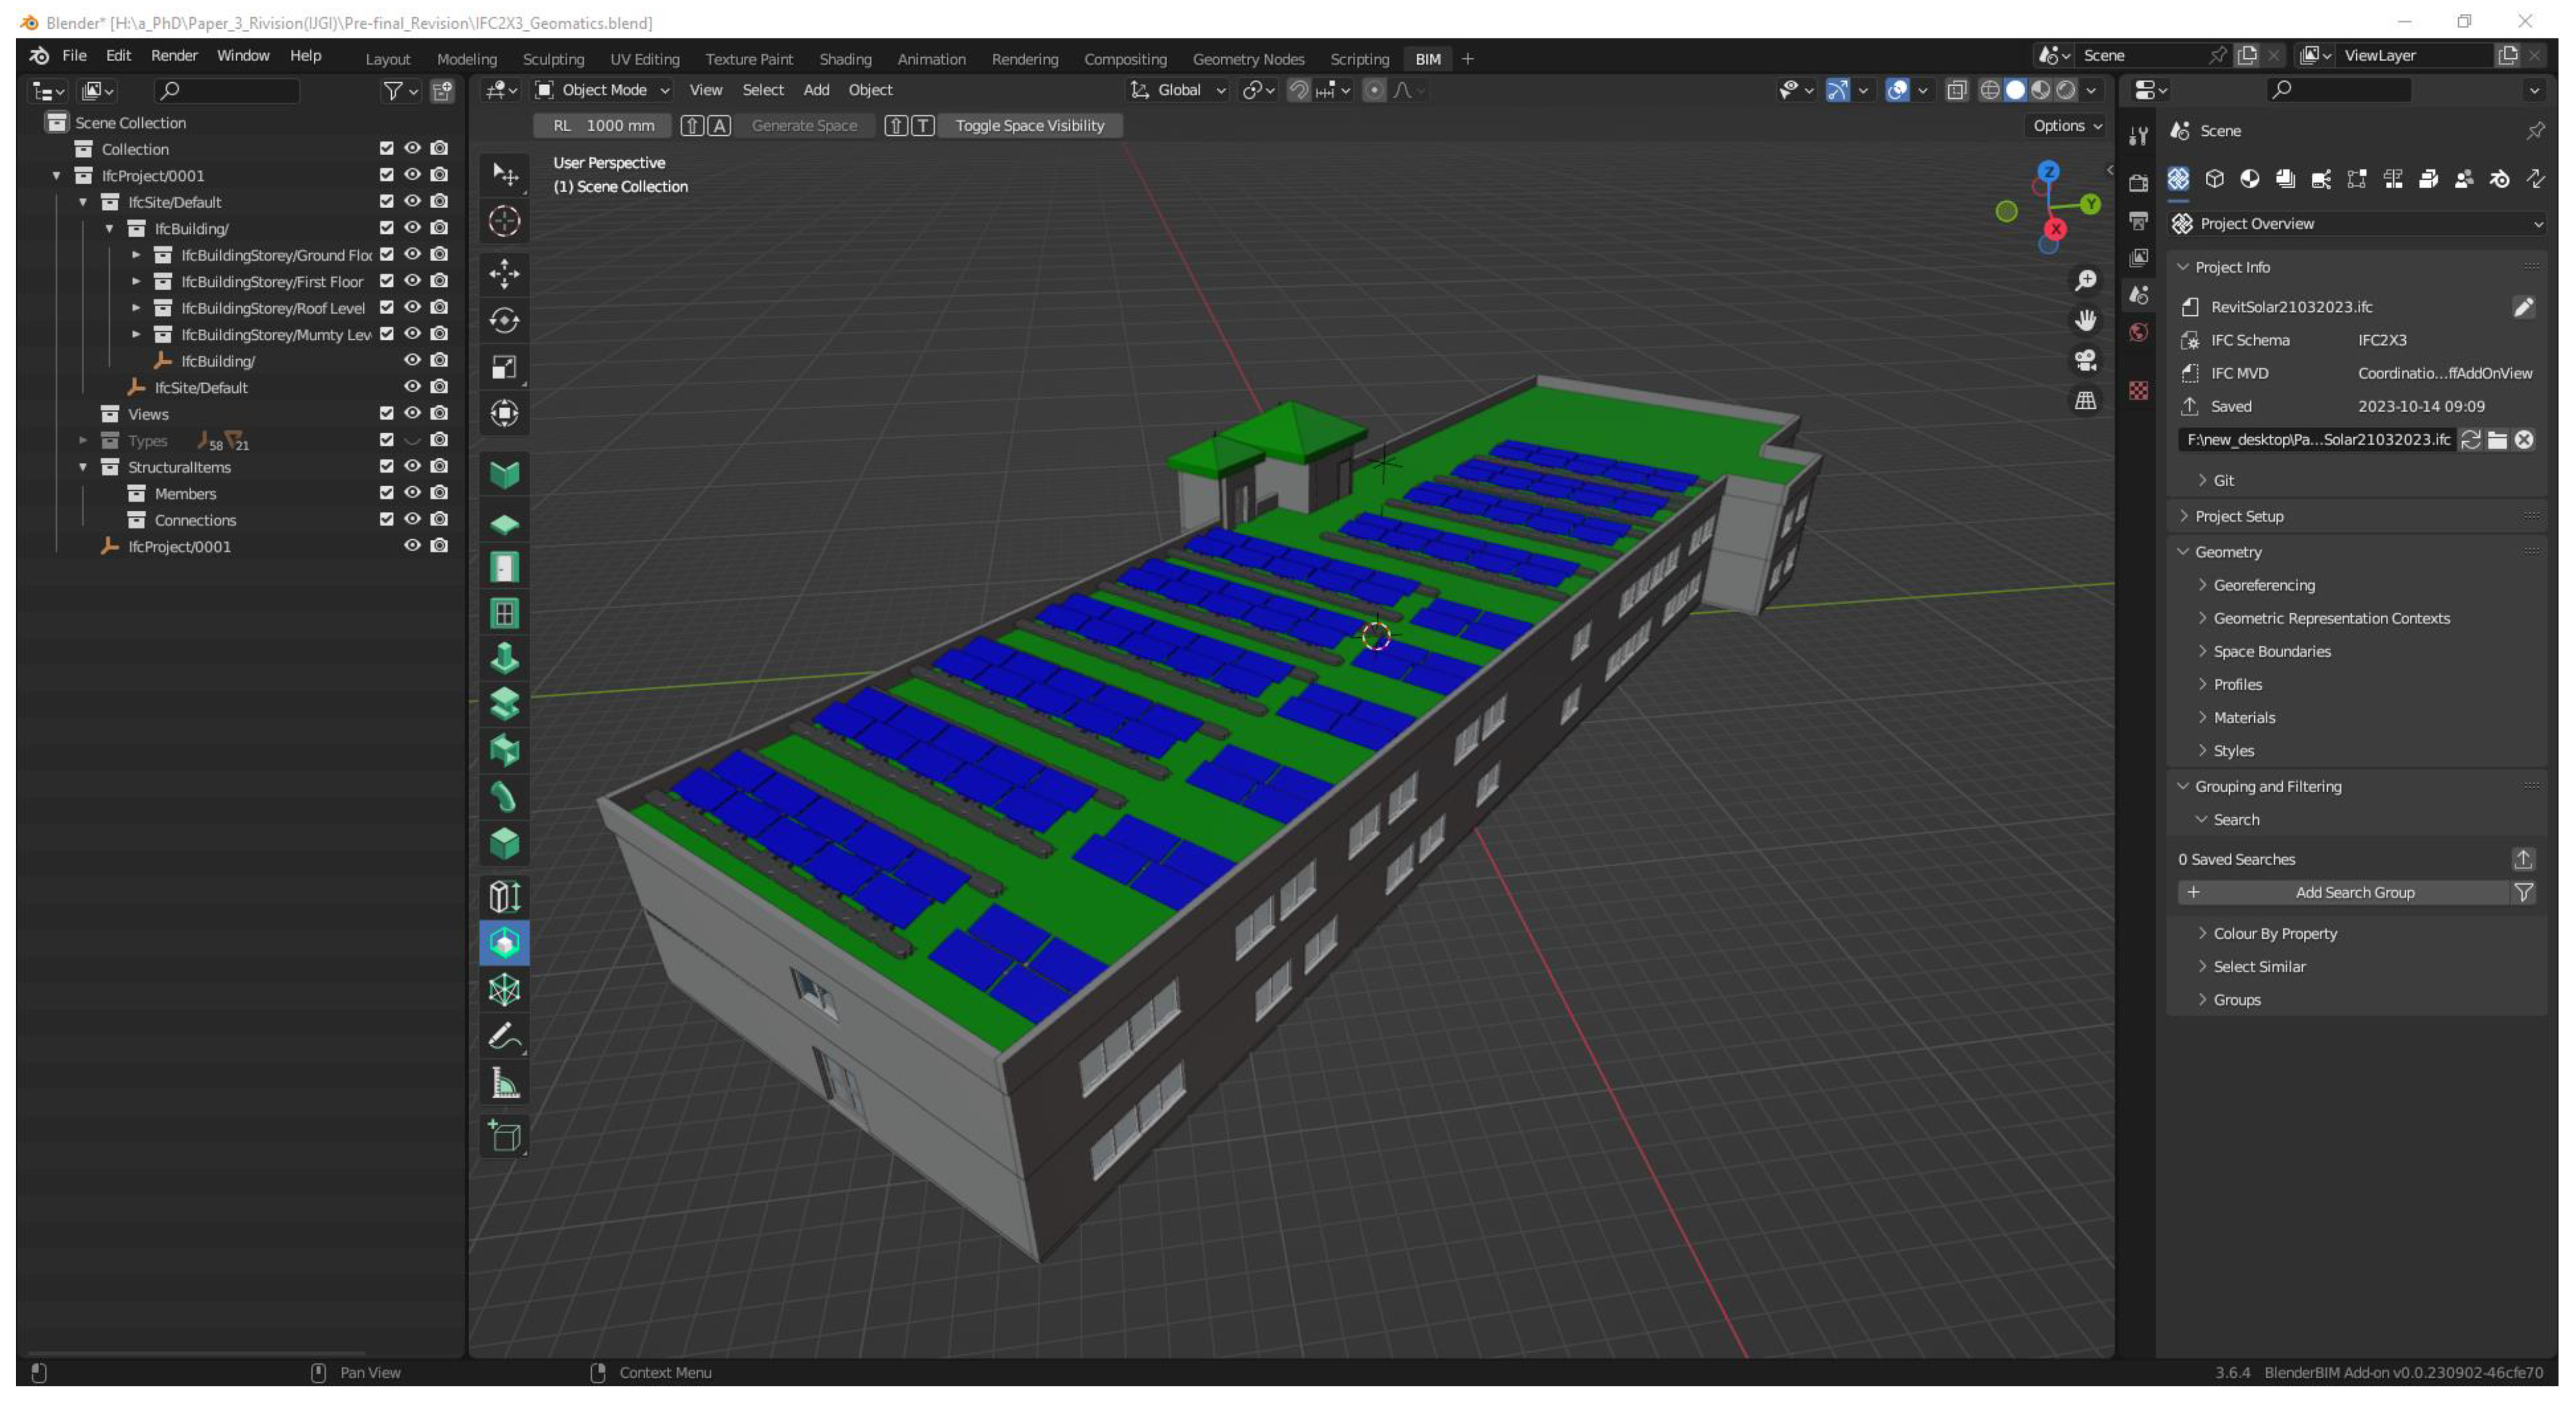The height and width of the screenshot is (1405, 2576).
Task: Uncheck the Members collection checkbox
Action: [386, 493]
